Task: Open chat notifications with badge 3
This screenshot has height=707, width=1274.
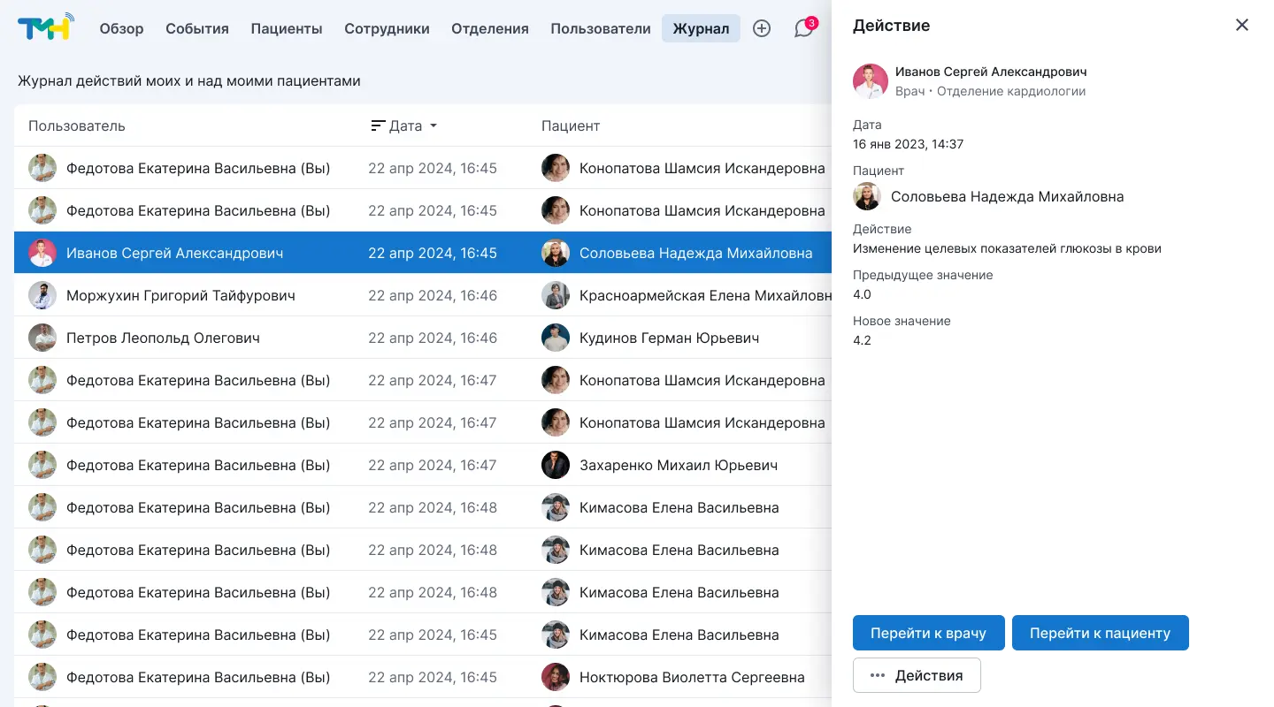Action: click(x=804, y=28)
